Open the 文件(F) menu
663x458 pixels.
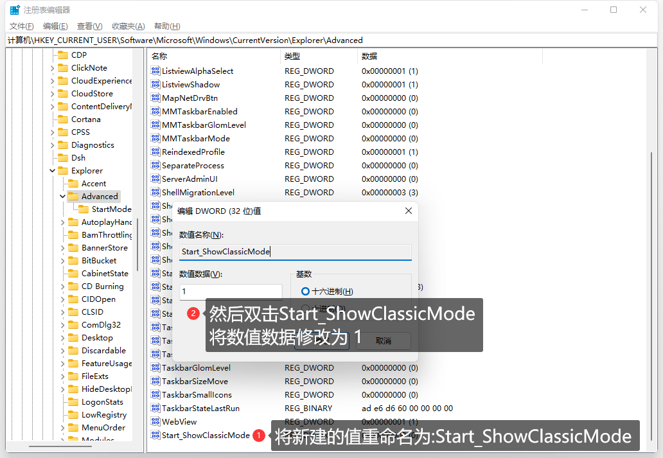(x=22, y=26)
